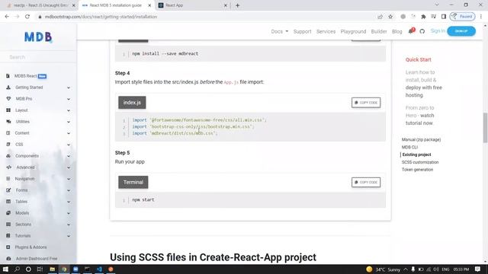Image resolution: width=488 pixels, height=274 pixels.
Task: Click the Utilities icon in the sidebar
Action: 8,122
